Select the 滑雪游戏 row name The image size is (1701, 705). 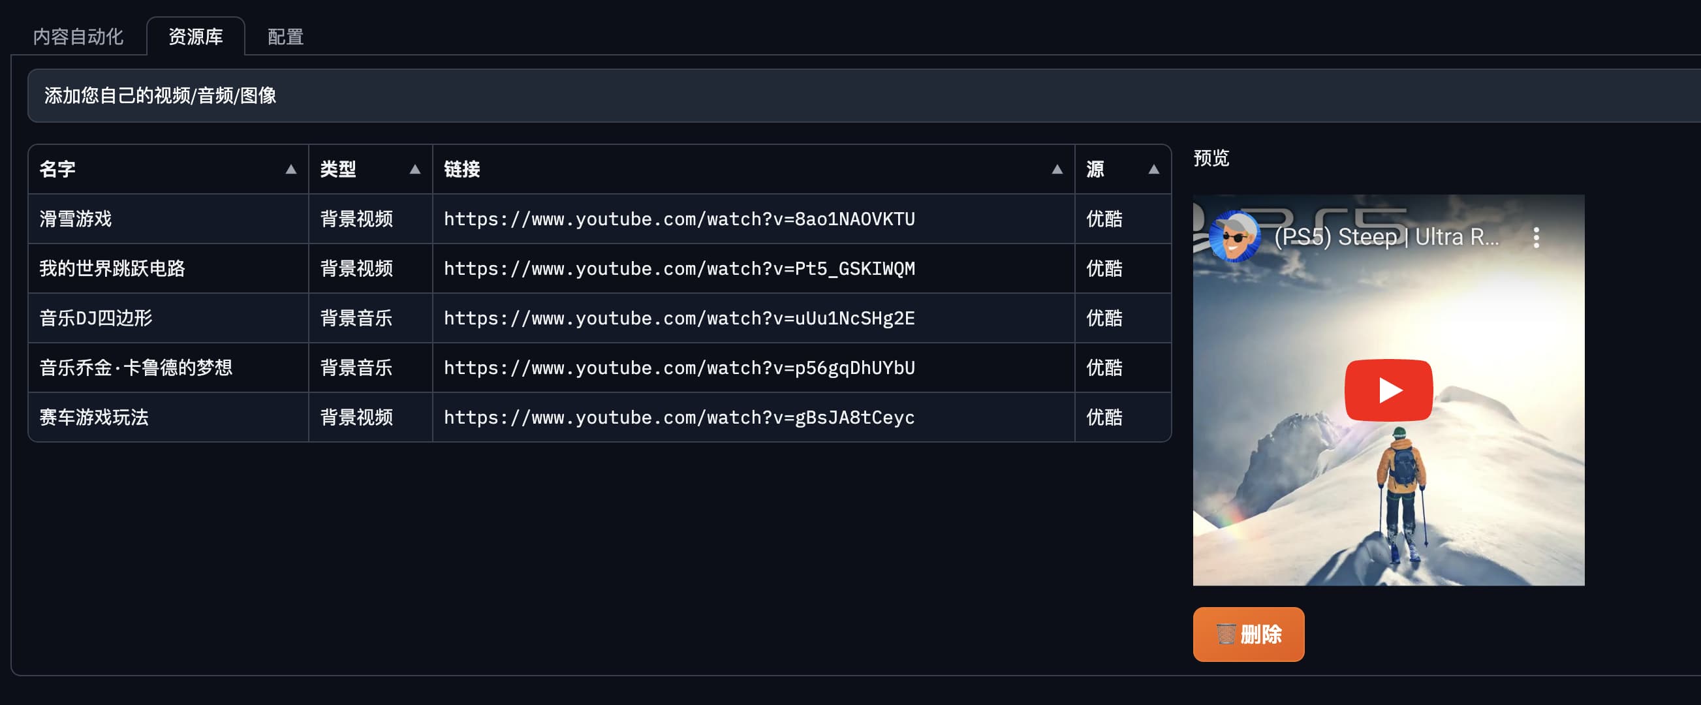click(76, 219)
